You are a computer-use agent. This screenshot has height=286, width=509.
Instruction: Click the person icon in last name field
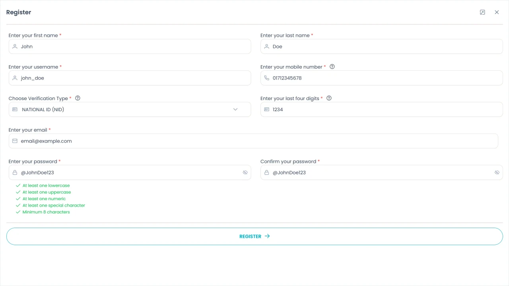coord(266,46)
